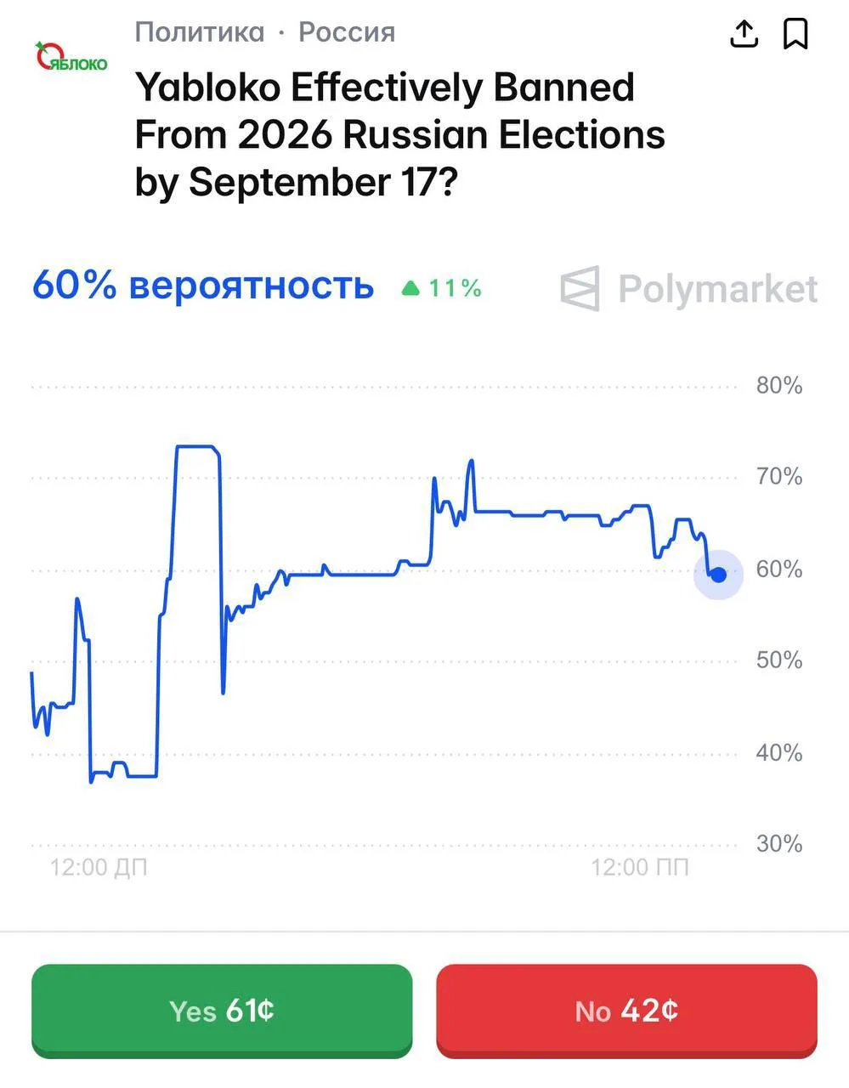Buy No at 42¢
Image resolution: width=849 pixels, height=1088 pixels.
click(626, 1011)
